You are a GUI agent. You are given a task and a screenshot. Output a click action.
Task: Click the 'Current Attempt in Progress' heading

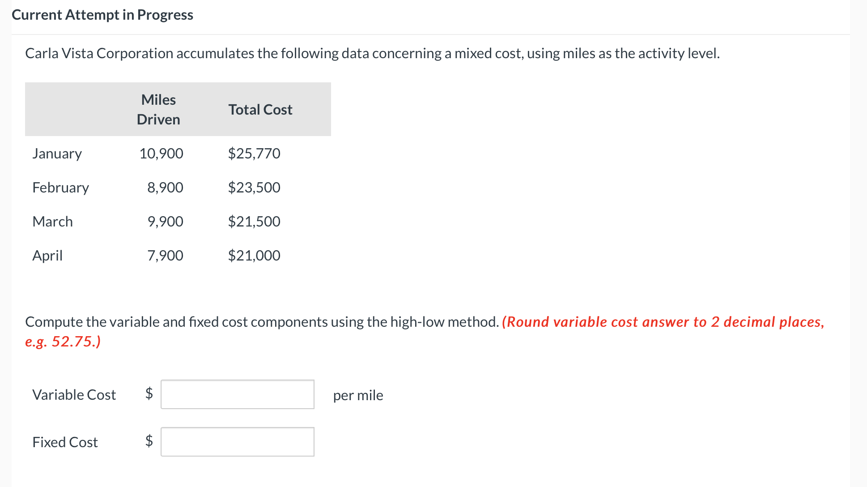[x=102, y=15]
